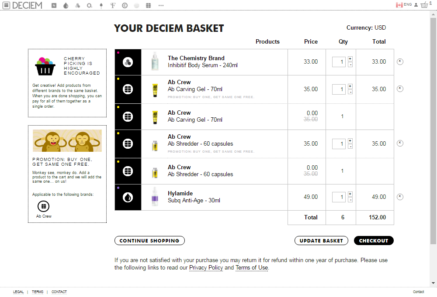Open the 'O.' brand icon in top bar
The image size is (437, 297).
point(89,6)
